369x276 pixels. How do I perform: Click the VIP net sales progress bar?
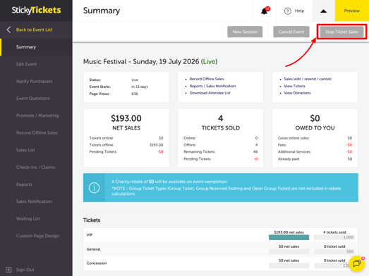[289, 237]
